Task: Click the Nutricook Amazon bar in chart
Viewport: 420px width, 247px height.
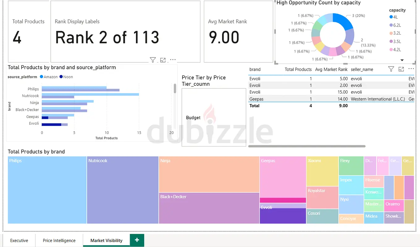Action: (x=90, y=94)
